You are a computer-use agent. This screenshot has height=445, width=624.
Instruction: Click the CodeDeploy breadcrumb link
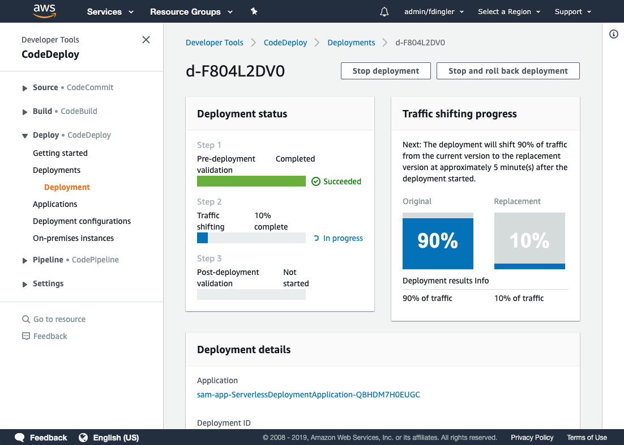coord(285,43)
